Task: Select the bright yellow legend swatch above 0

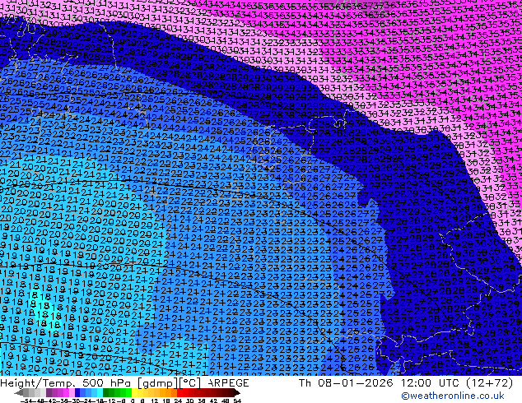Action: [134, 393]
